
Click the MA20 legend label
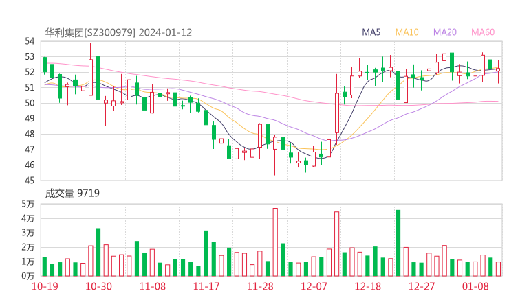point(445,32)
